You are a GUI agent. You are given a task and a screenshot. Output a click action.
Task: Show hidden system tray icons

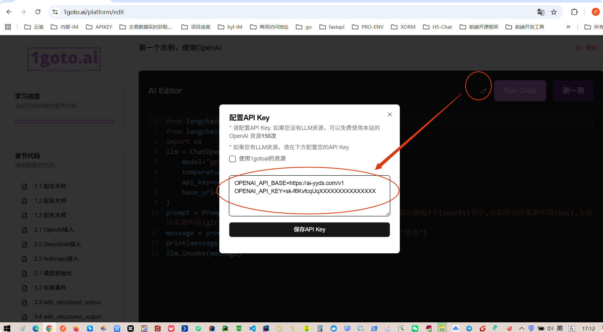point(521,328)
